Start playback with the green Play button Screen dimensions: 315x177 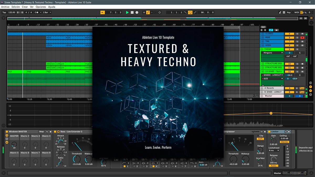point(127,12)
